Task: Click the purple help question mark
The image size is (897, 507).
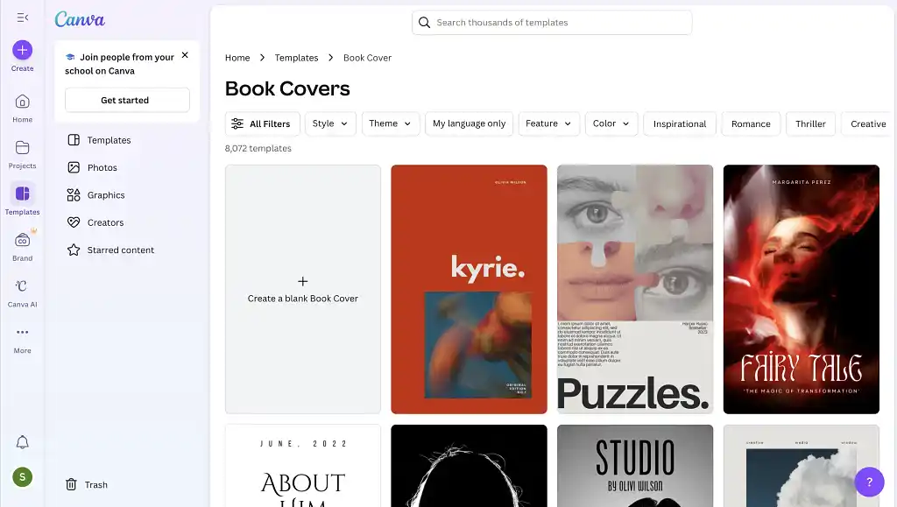Action: (869, 482)
